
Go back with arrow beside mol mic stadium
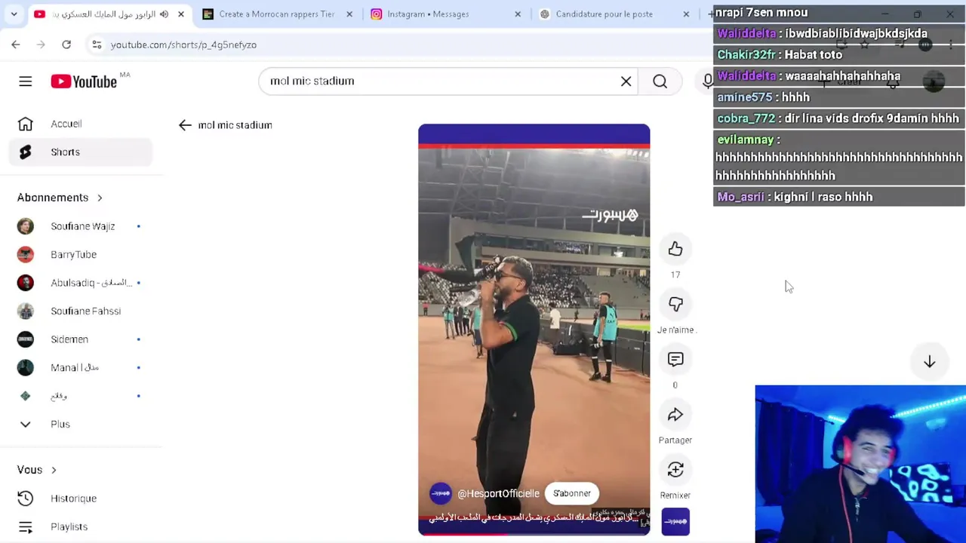[185, 125]
